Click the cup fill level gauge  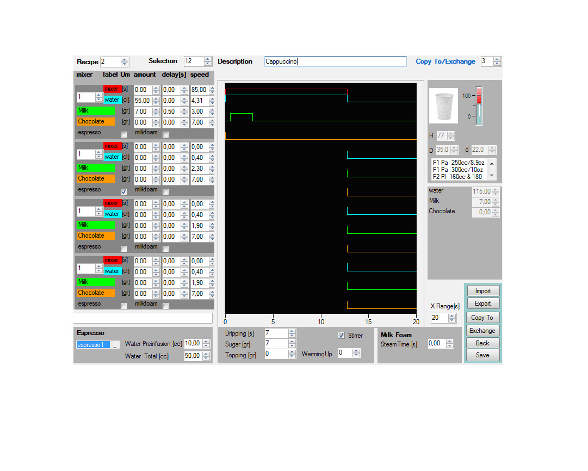click(x=479, y=106)
